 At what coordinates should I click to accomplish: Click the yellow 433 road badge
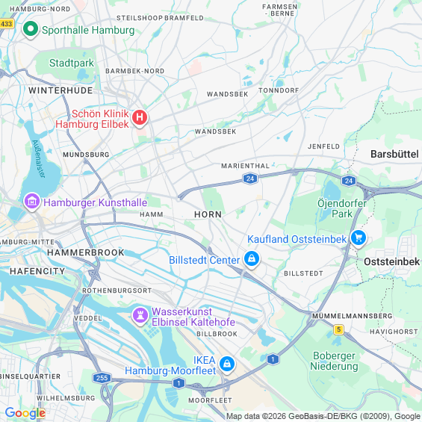coord(6,24)
